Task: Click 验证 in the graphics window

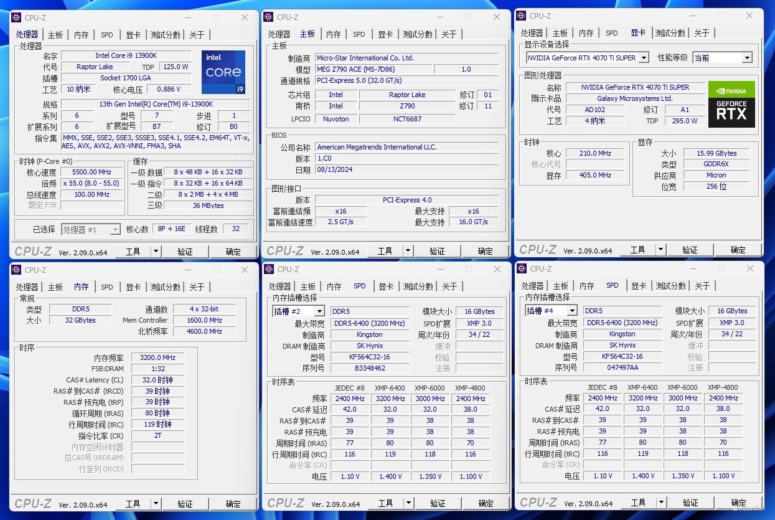Action: [x=690, y=250]
